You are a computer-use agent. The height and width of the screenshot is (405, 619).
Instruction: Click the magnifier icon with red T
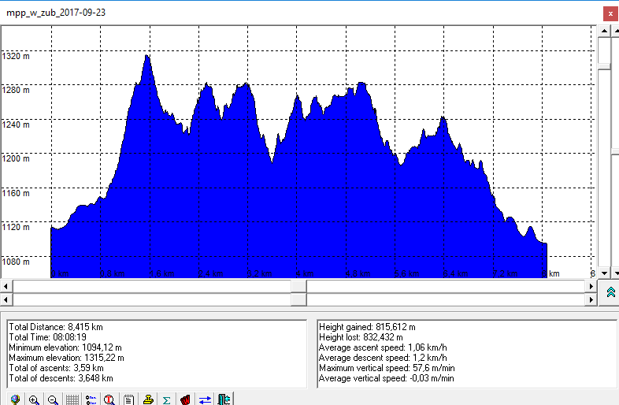tap(109, 399)
